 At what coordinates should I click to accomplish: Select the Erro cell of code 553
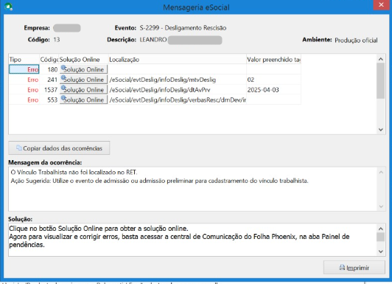(24, 100)
